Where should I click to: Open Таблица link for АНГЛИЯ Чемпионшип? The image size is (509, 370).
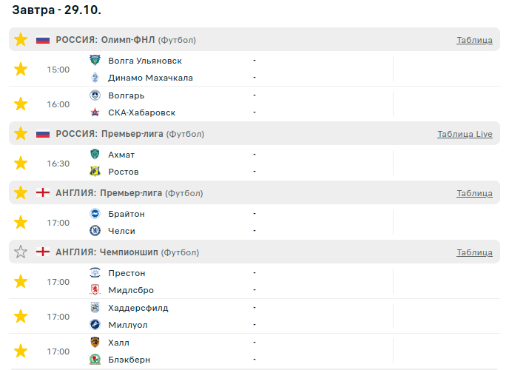tap(474, 252)
